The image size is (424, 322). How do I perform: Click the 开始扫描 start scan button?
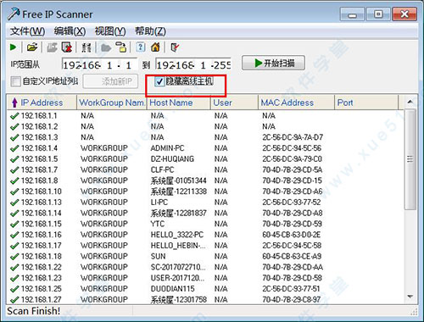(x=273, y=63)
